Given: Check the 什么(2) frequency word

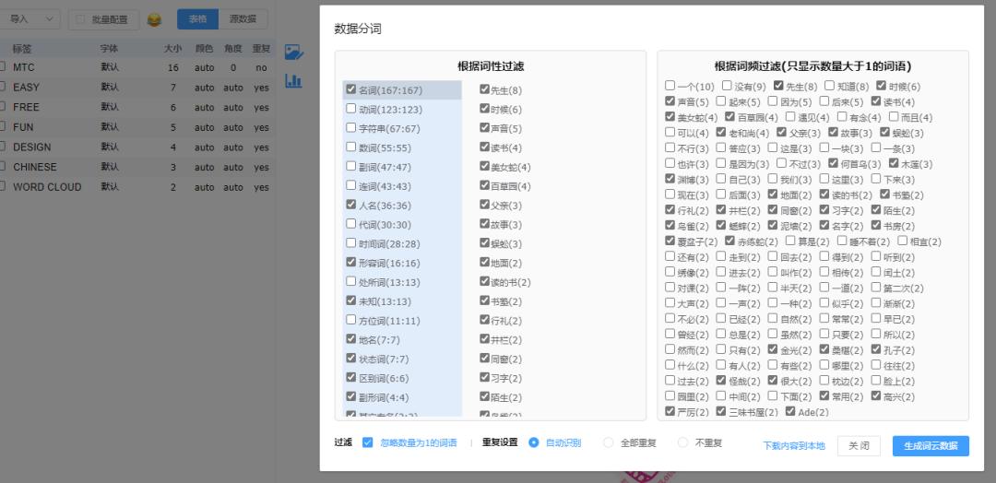Looking at the screenshot, I should (670, 364).
